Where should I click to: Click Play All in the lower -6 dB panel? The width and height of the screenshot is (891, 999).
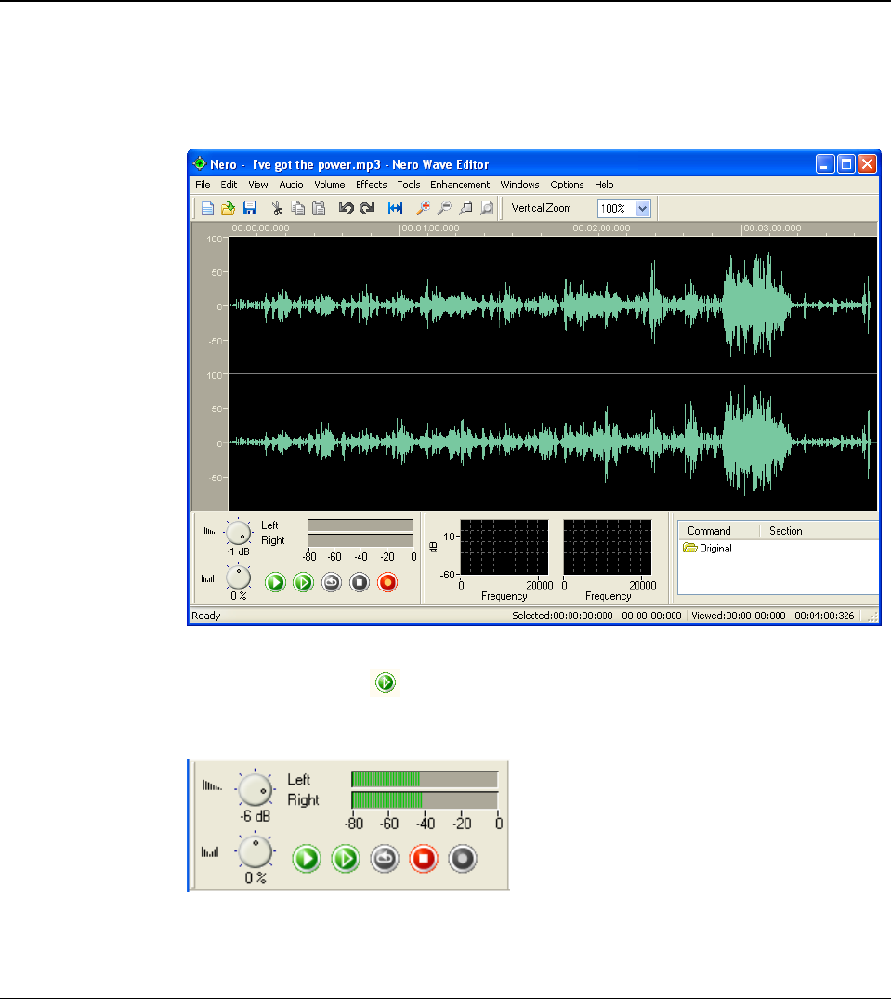(307, 858)
